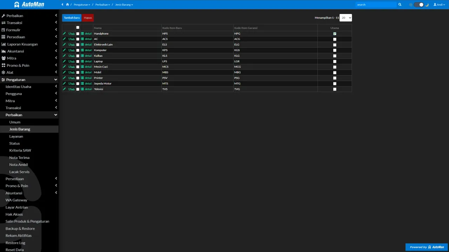The image size is (449, 252).
Task: Expand the Transaksi submenu under Pengaturan
Action: (29, 108)
